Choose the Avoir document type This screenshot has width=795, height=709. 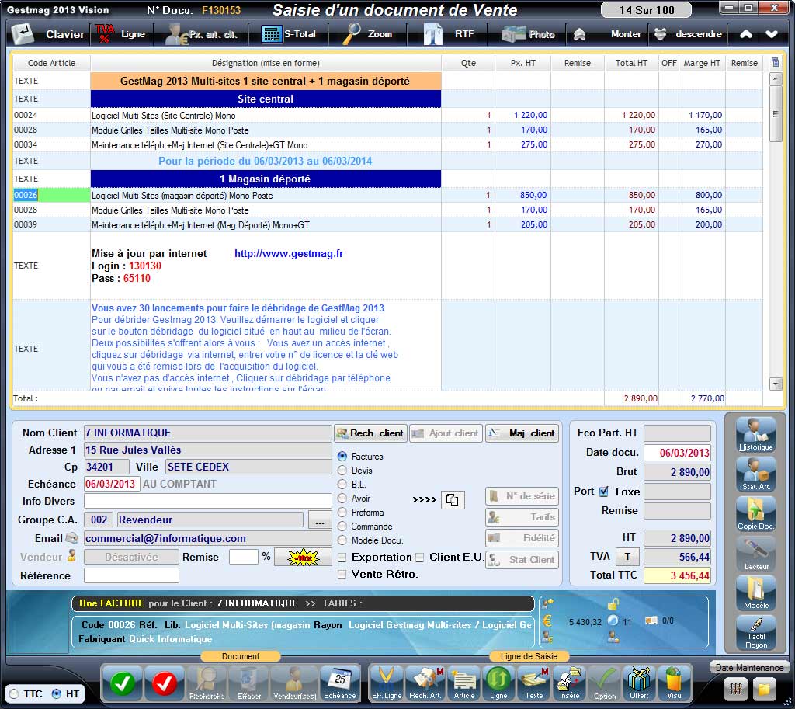[x=342, y=499]
